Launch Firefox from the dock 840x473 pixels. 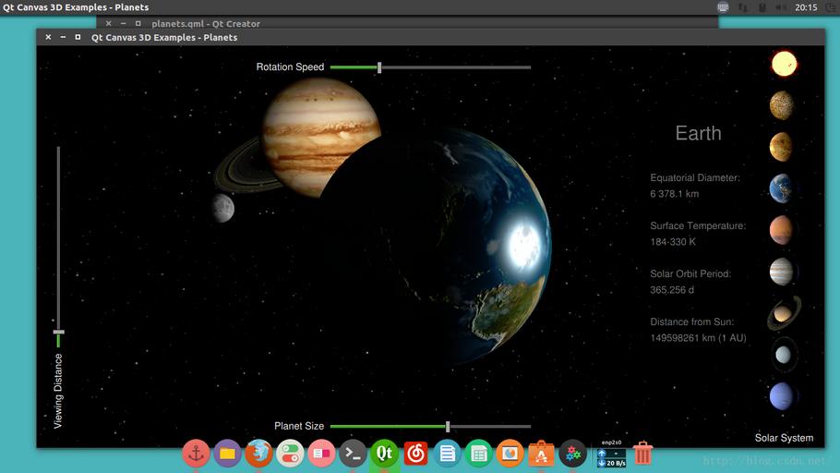pyautogui.click(x=258, y=454)
